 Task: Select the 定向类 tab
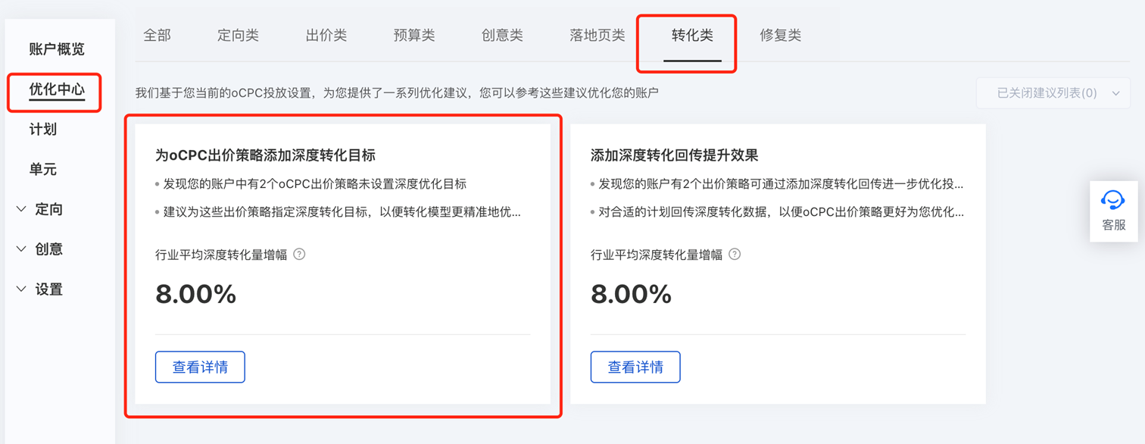[238, 36]
